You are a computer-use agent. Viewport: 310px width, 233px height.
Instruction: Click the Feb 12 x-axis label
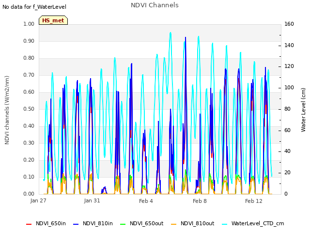(254, 201)
